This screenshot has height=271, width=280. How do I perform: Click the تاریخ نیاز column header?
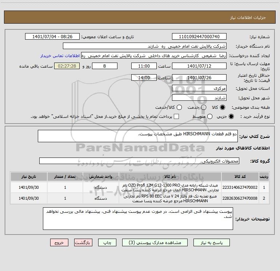(29, 177)
